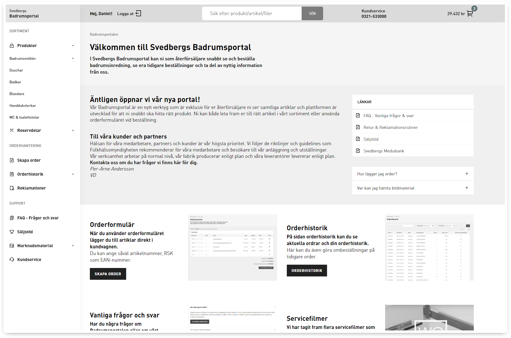The width and height of the screenshot is (511, 338).
Task: Click the Kundservice headset icon
Action: point(12,260)
